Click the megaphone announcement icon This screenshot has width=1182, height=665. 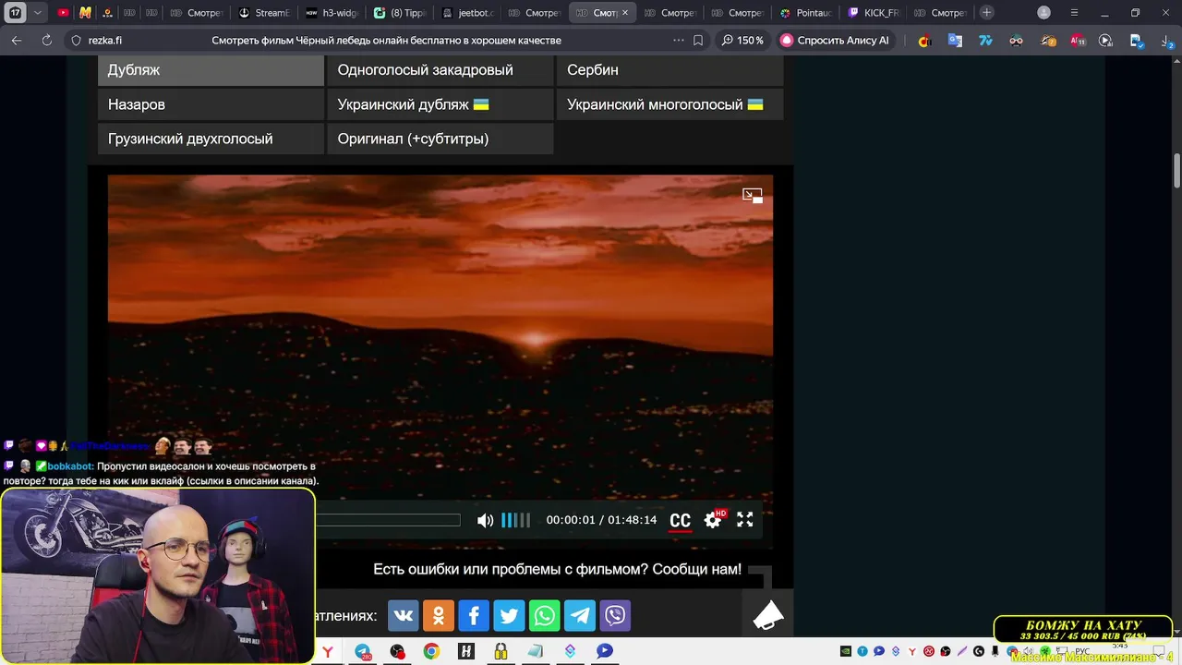(767, 616)
